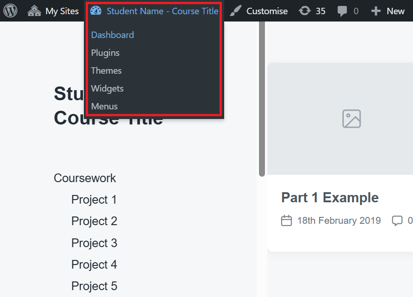Open updates circular arrows icon
The height and width of the screenshot is (297, 413).
[305, 11]
